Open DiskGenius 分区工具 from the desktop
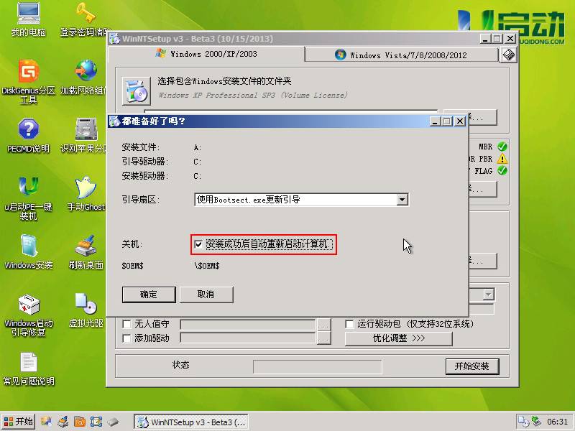This screenshot has height=431, width=575. pyautogui.click(x=28, y=79)
